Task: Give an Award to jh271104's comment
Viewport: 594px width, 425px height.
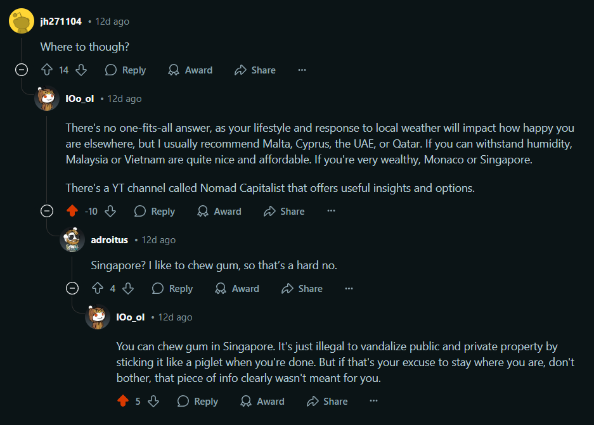Action: (x=190, y=70)
